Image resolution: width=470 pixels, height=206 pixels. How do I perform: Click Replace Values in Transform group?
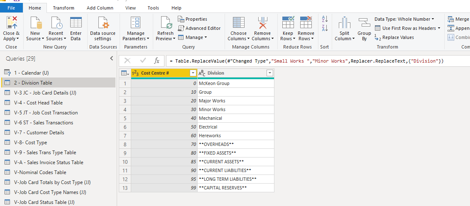(x=394, y=37)
